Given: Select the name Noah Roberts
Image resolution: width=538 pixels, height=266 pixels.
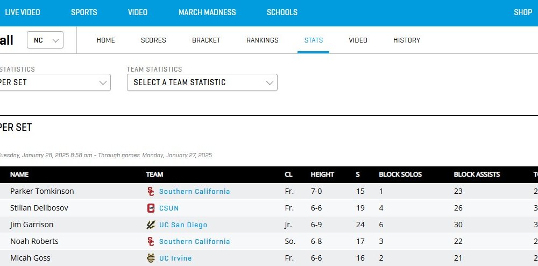Looking at the screenshot, I should pos(34,241).
